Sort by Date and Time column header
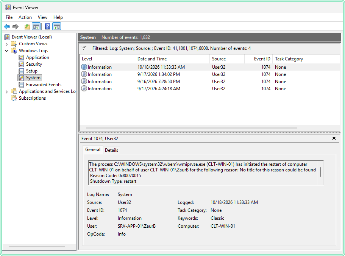Viewport: 345px width, 256px height. (172, 59)
